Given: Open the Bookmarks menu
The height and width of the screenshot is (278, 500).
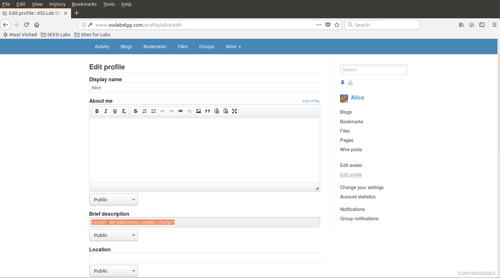Looking at the screenshot, I should coord(84,4).
